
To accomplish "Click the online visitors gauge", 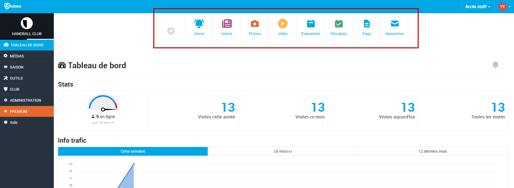I will coord(103,102).
